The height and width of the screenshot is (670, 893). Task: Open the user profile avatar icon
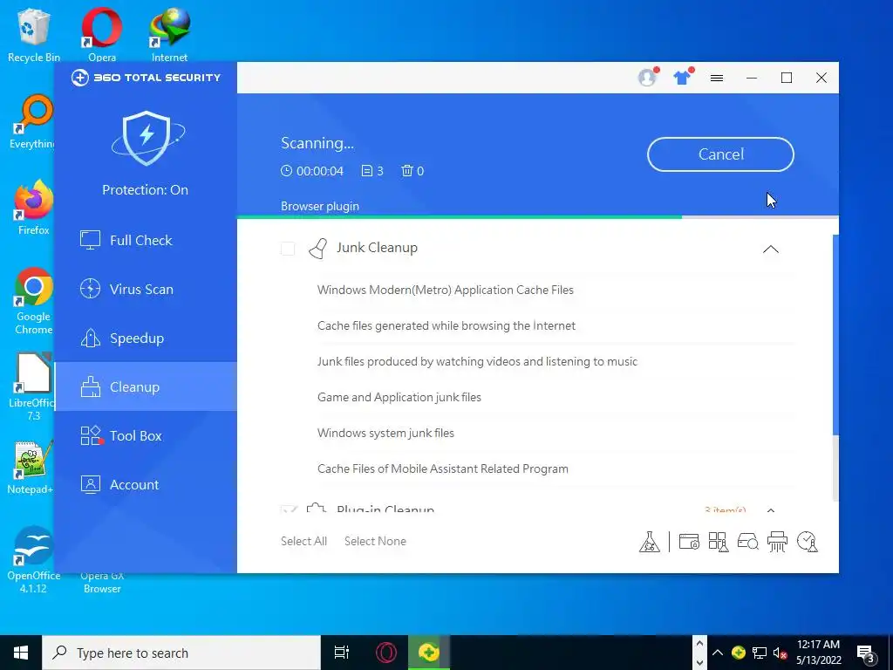coord(648,77)
